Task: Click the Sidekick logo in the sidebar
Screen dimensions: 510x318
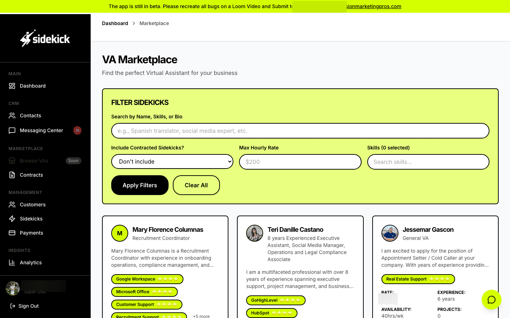Action: [x=45, y=38]
